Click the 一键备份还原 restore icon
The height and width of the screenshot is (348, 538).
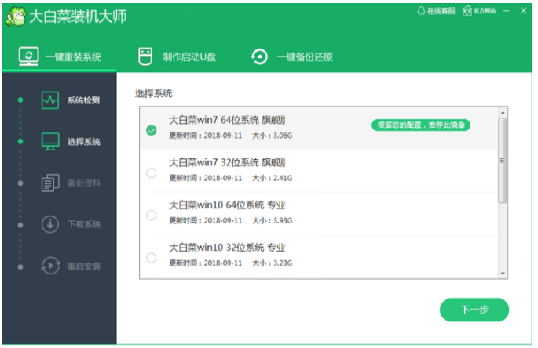pos(259,56)
